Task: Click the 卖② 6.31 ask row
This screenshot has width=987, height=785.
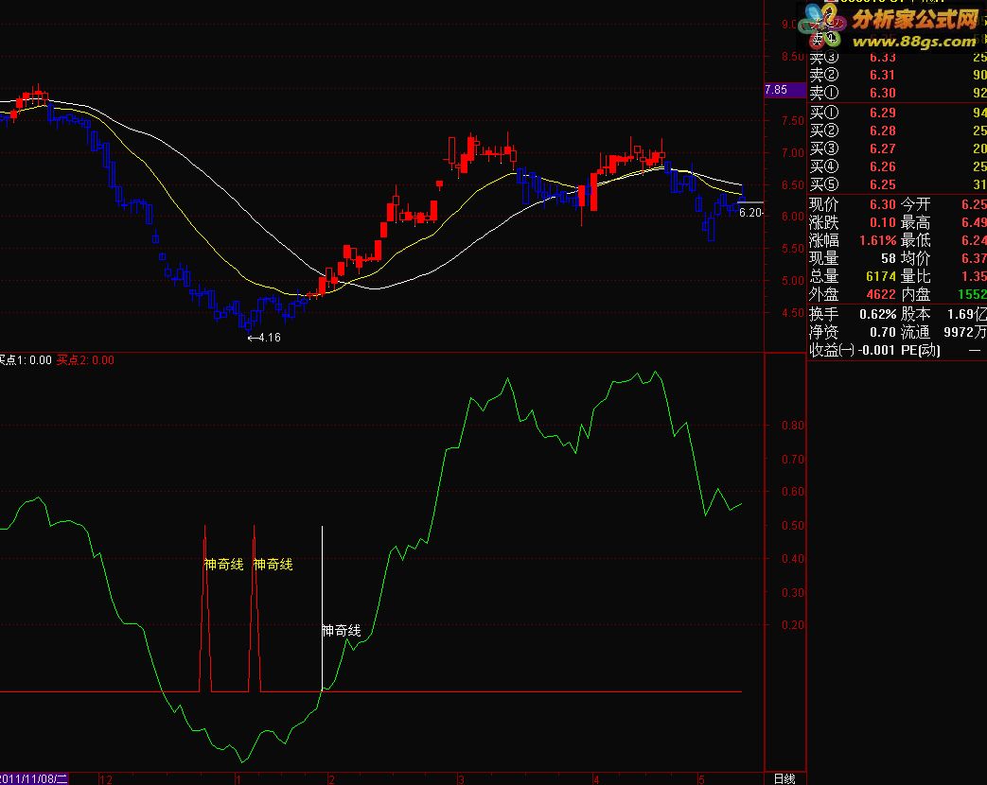Action: point(897,75)
